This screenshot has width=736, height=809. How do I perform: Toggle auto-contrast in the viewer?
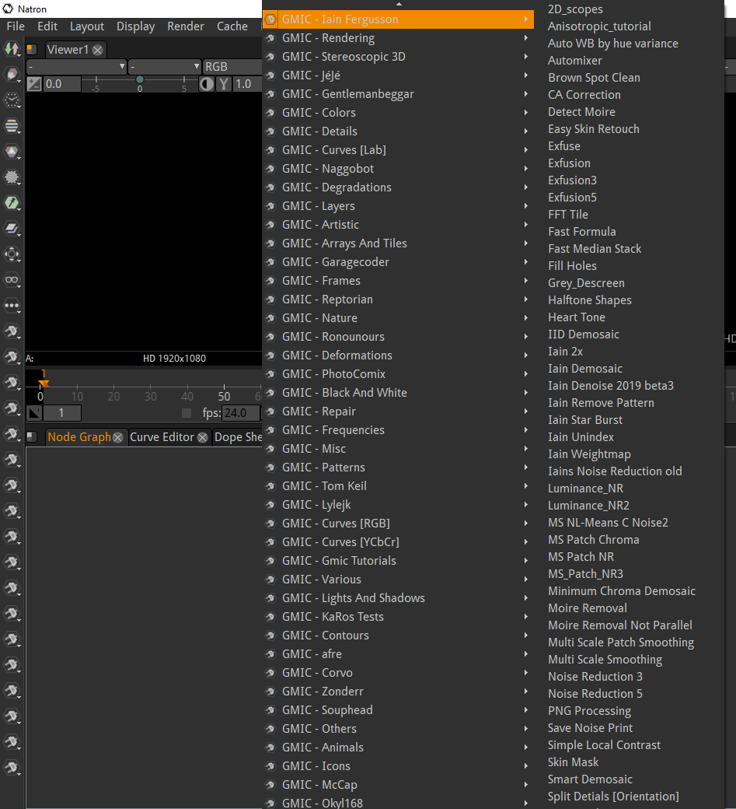[x=207, y=84]
